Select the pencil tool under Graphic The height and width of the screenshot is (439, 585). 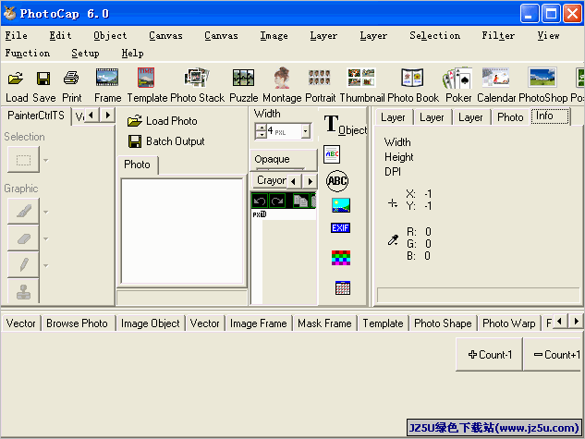click(x=23, y=265)
